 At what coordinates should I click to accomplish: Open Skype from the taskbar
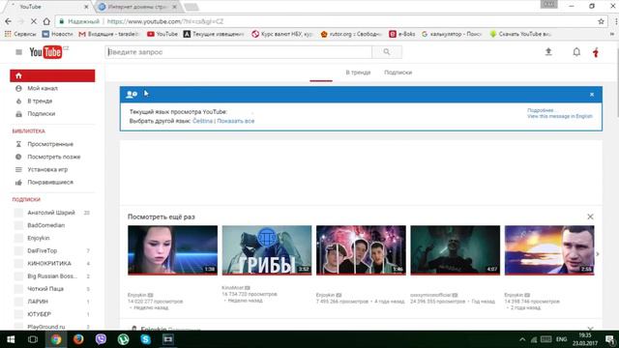[x=146, y=339]
